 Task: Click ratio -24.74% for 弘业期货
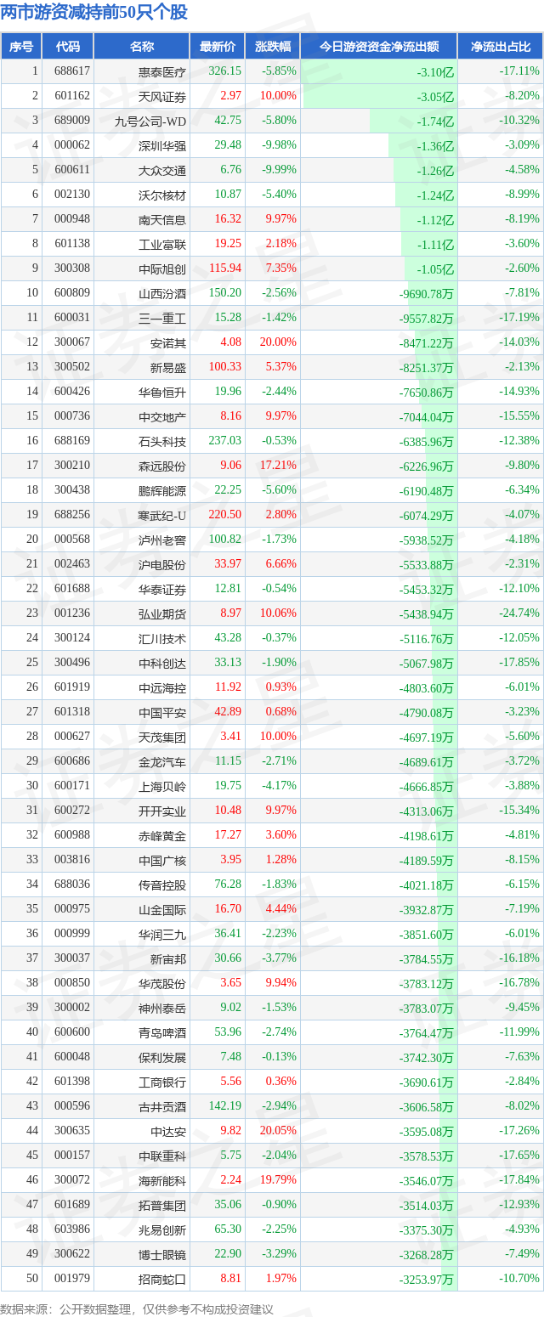click(519, 613)
